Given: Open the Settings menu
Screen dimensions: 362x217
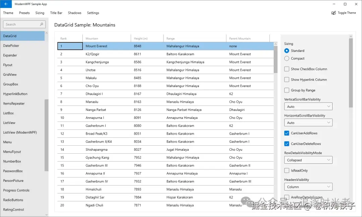Looking at the screenshot, I should [93, 13].
